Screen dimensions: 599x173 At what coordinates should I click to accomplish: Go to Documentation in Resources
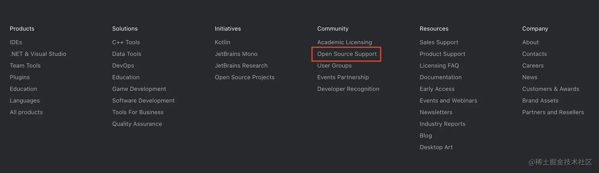tap(441, 77)
